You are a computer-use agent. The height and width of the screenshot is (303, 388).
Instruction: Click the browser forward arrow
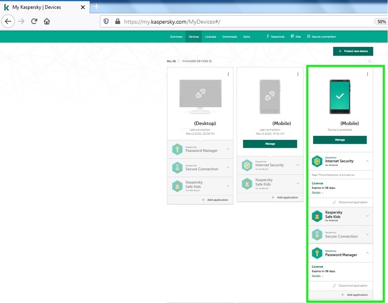coord(21,21)
